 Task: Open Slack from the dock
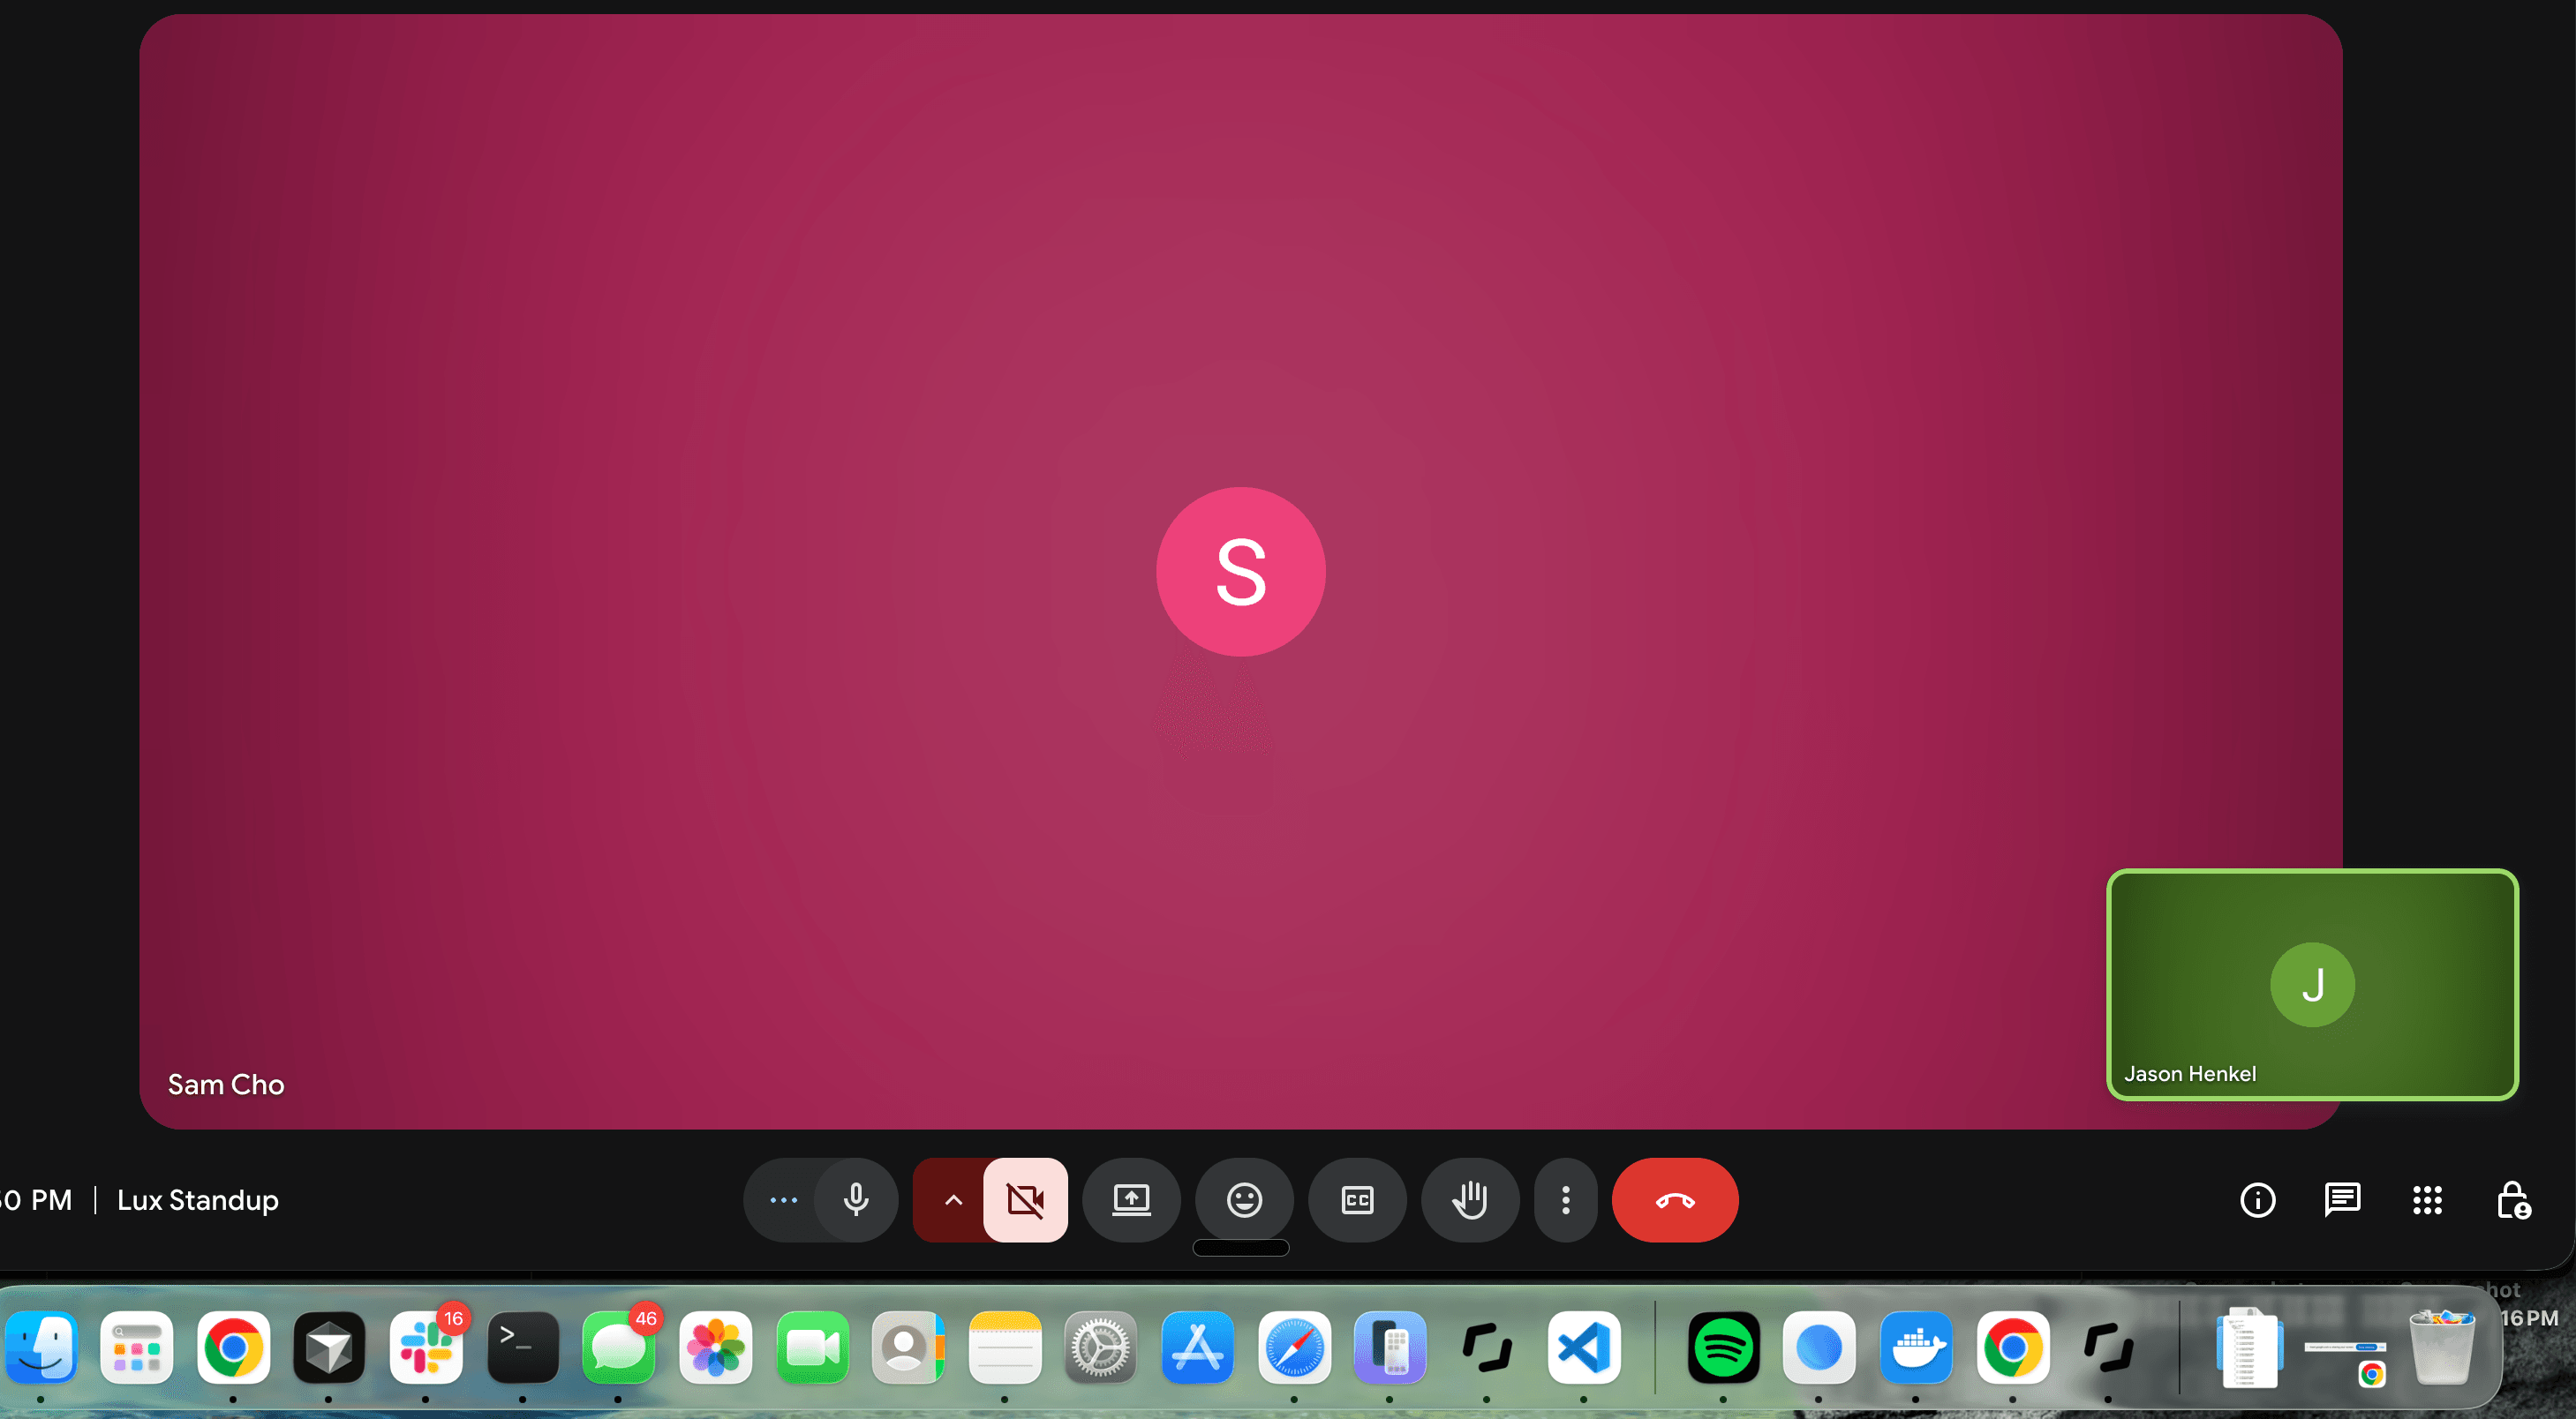(426, 1347)
